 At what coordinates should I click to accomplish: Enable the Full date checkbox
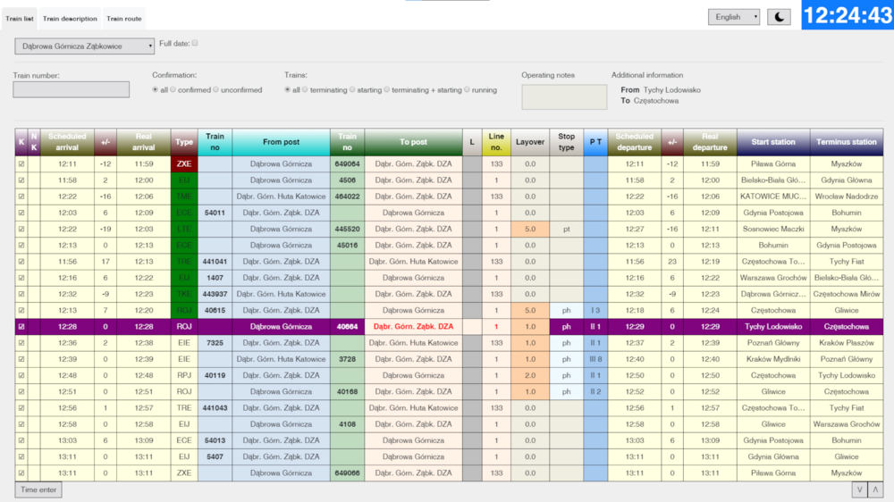point(195,43)
